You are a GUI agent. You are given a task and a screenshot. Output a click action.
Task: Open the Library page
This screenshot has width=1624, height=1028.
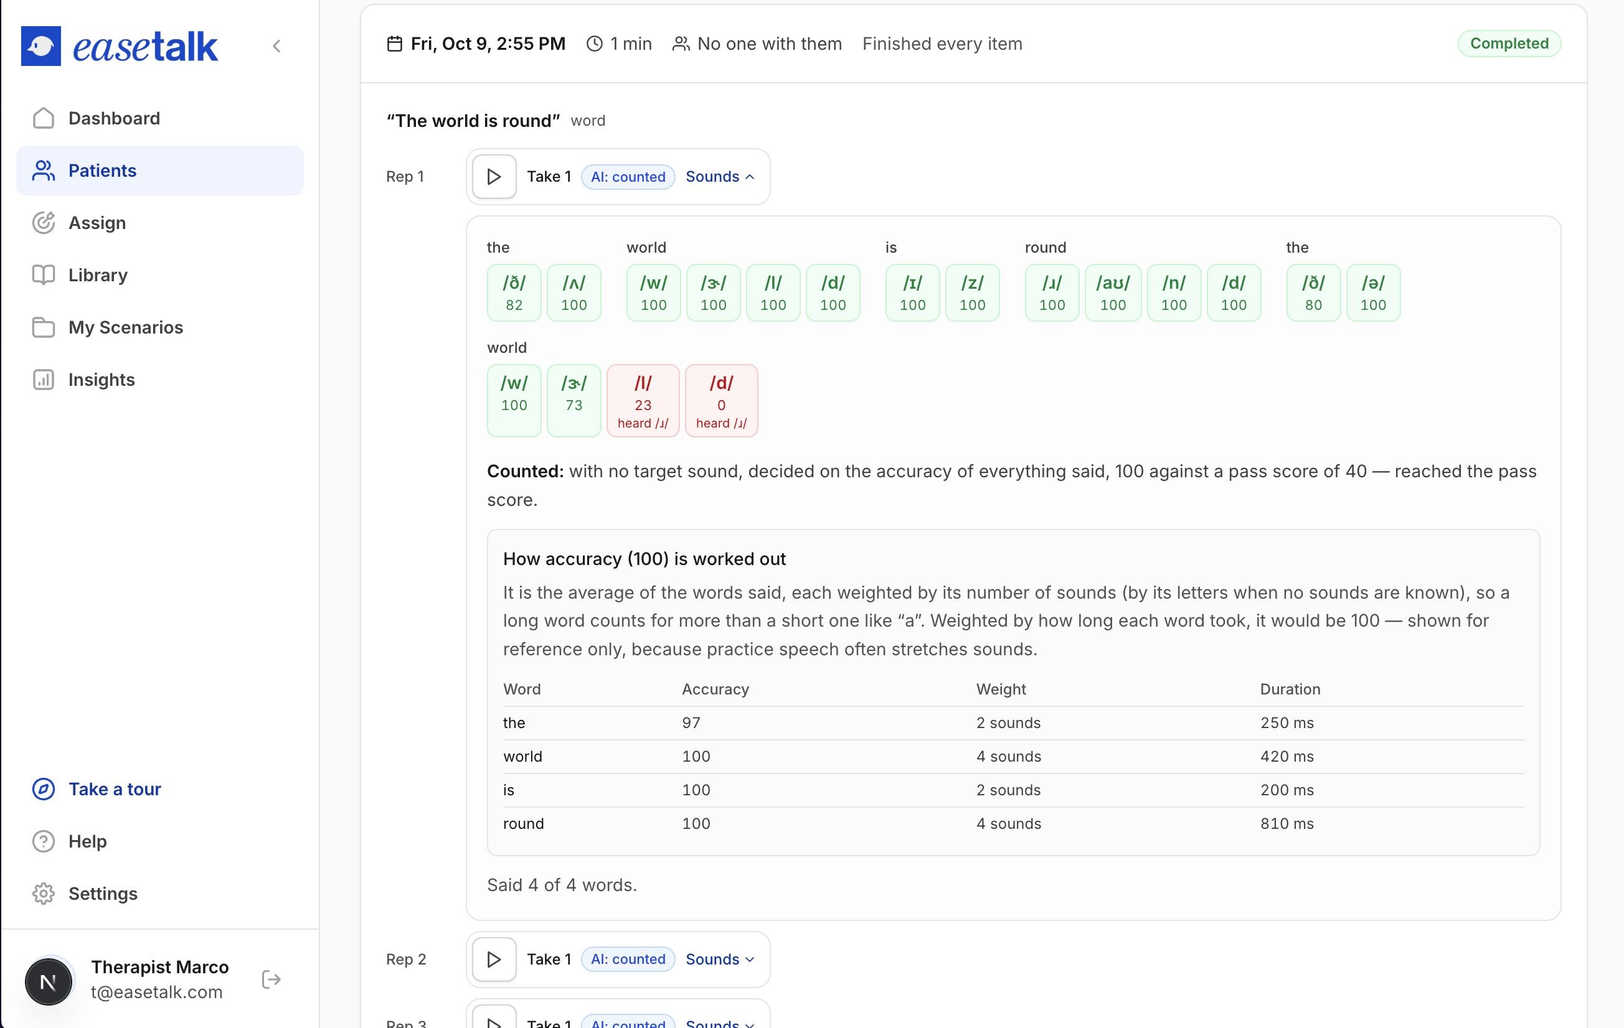pyautogui.click(x=160, y=275)
